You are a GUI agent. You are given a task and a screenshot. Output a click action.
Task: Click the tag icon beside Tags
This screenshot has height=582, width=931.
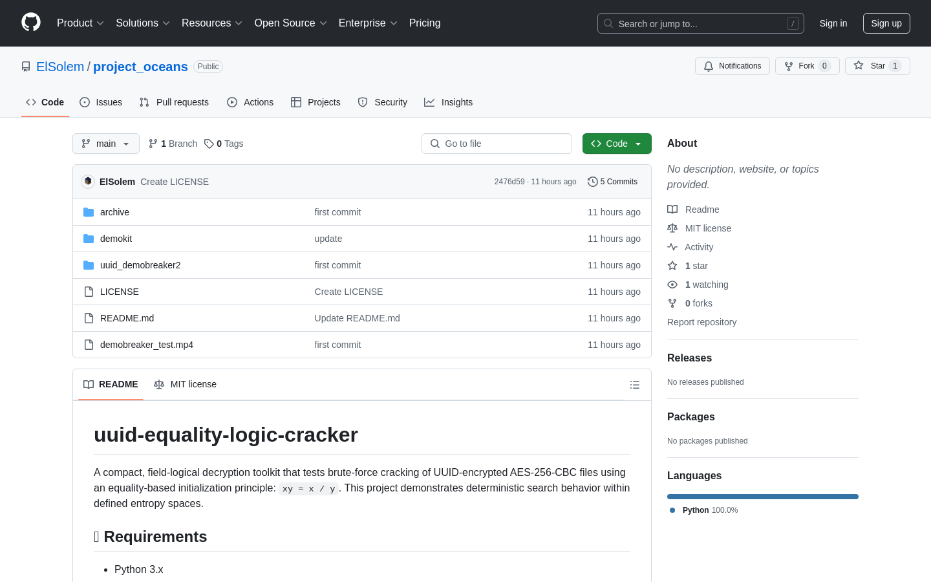click(209, 144)
